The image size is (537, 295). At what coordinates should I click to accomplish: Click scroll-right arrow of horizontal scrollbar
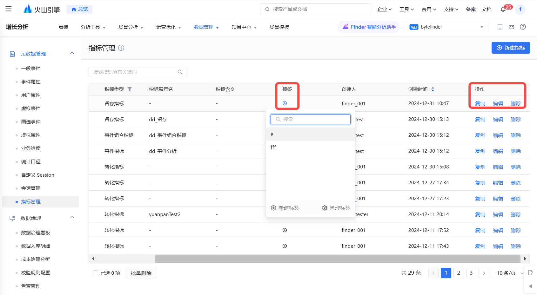tap(525, 259)
